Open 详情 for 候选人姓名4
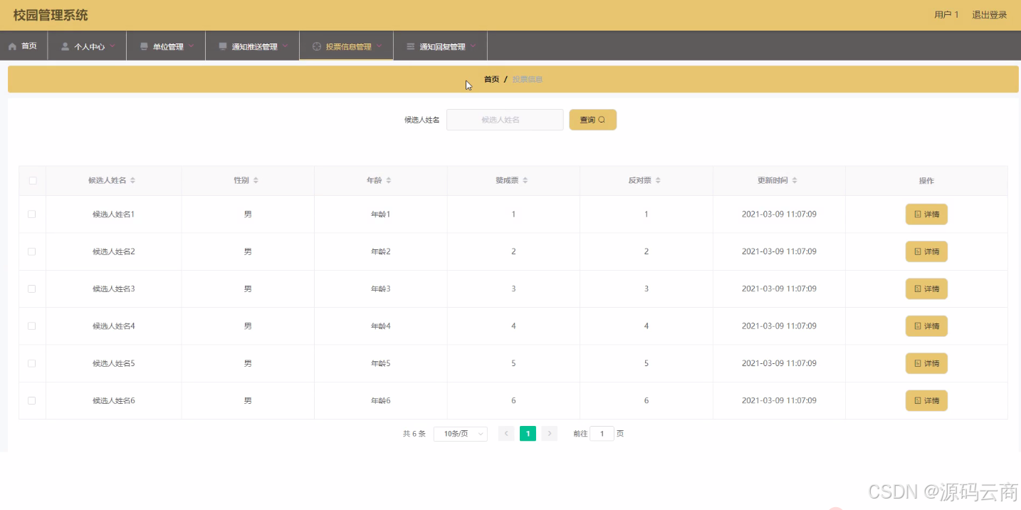 (926, 326)
